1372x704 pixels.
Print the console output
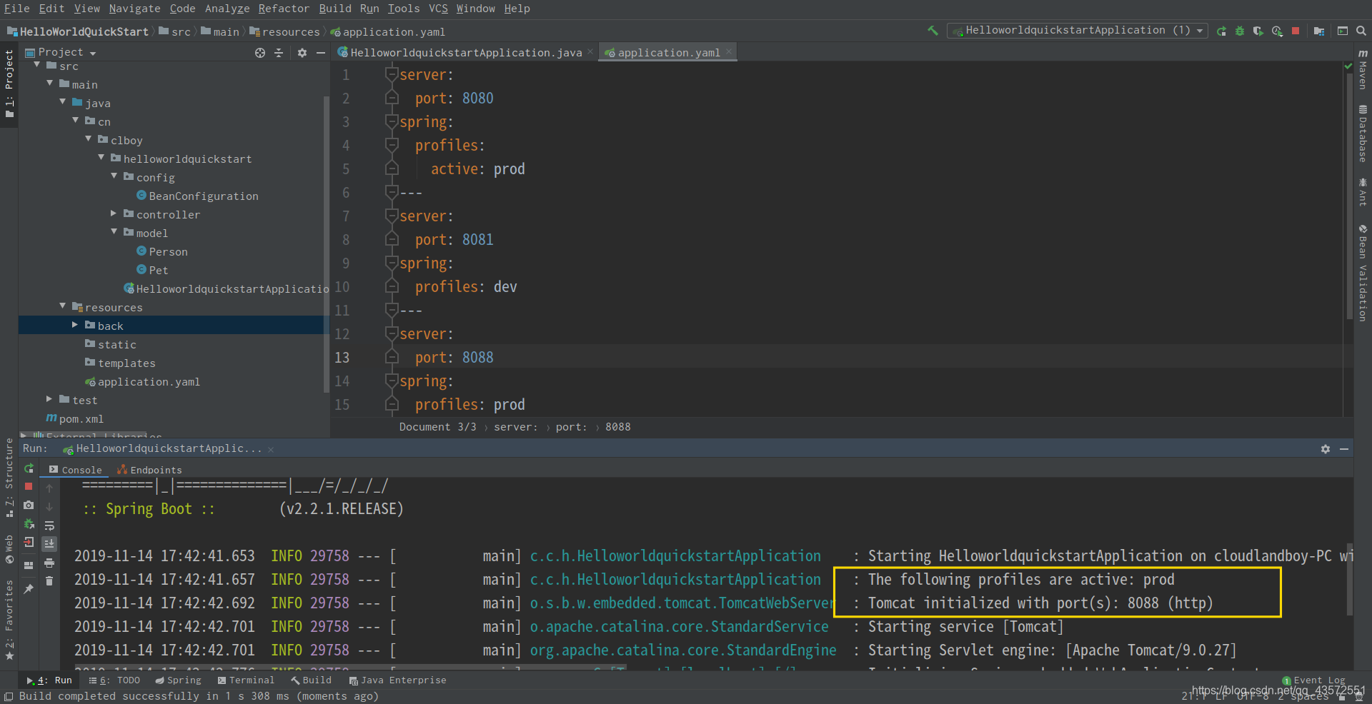(49, 563)
